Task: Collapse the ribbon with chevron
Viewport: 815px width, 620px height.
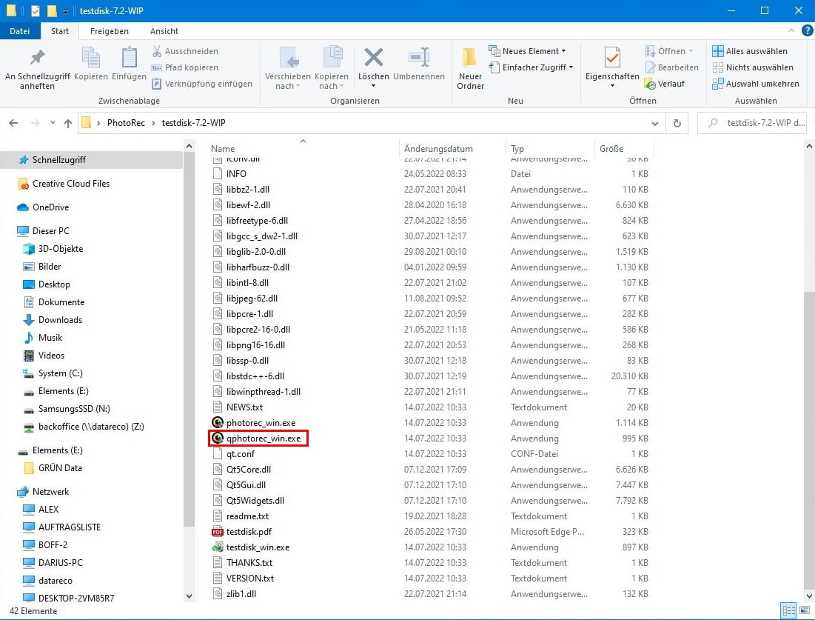Action: coord(791,30)
